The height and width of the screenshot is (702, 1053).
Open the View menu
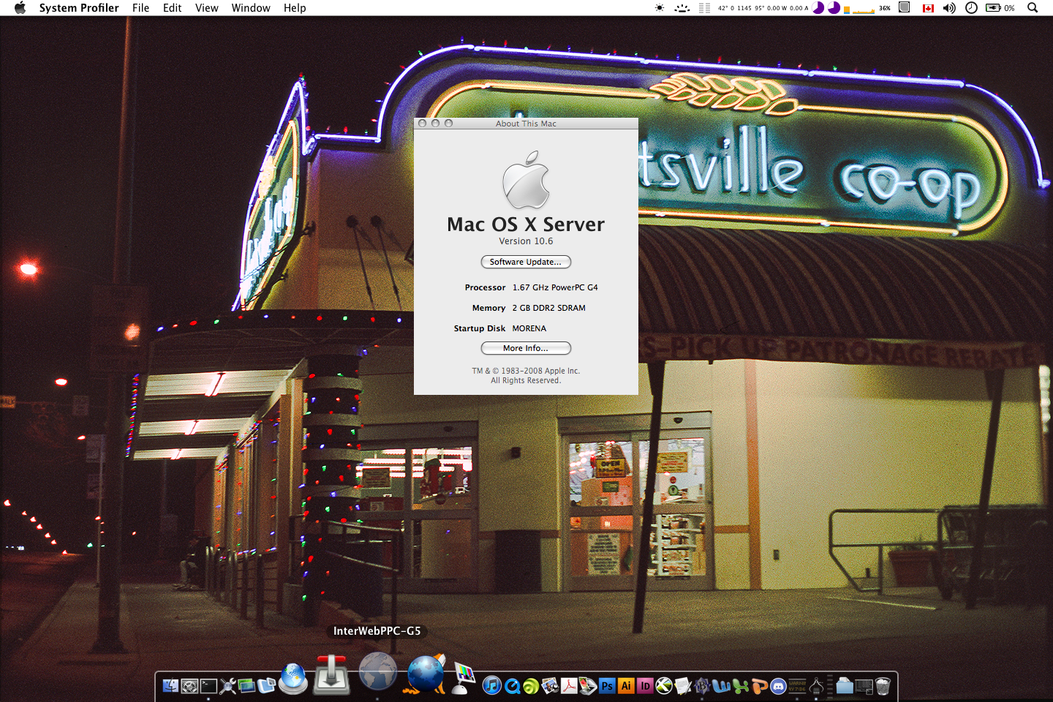[207, 8]
